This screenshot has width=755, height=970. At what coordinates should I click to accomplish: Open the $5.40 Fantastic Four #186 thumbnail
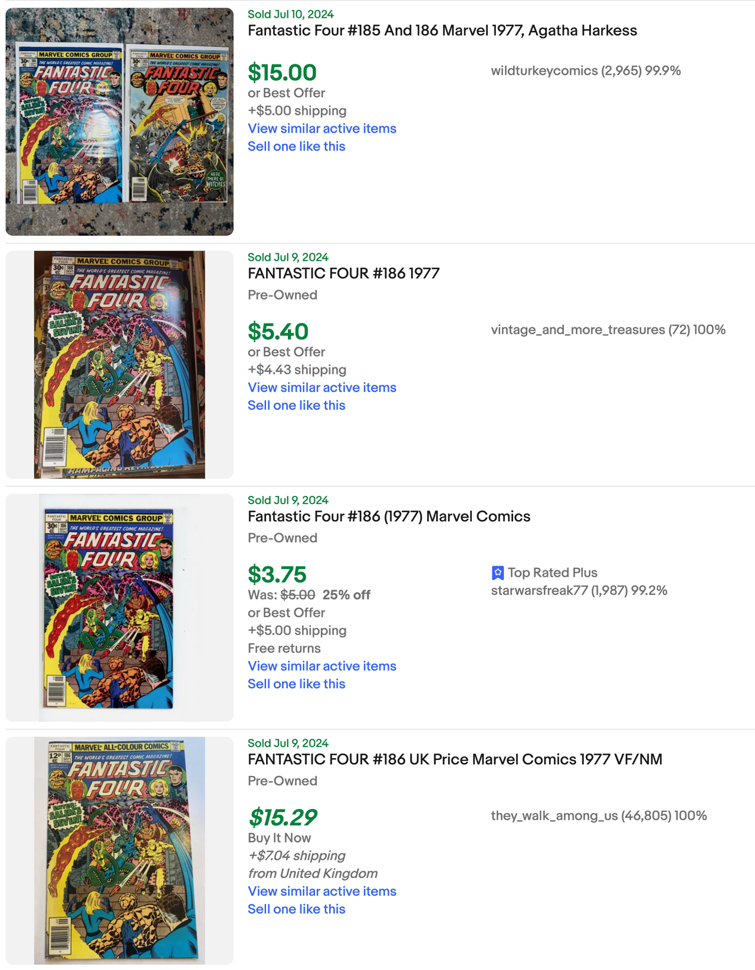pyautogui.click(x=120, y=365)
